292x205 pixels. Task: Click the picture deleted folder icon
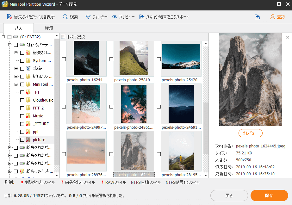(28, 140)
